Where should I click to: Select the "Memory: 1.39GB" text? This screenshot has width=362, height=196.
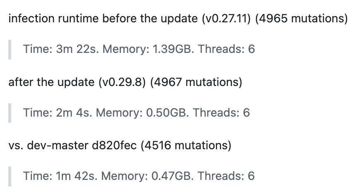click(147, 49)
